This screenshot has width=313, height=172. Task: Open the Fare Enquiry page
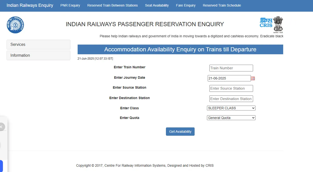[186, 5]
